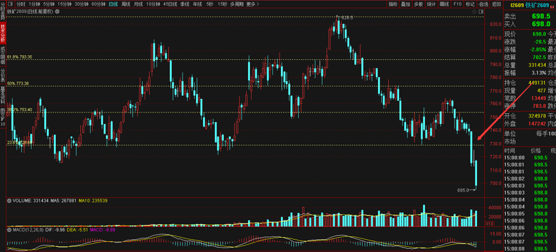Click the 返回 back button

click(496, 4)
